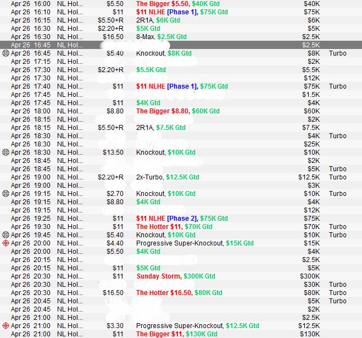The width and height of the screenshot is (362, 338).
Task: Click Turbo label on 20:45 $5K row
Action: pos(338,301)
